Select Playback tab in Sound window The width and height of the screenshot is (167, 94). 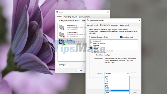click(x=59, y=17)
